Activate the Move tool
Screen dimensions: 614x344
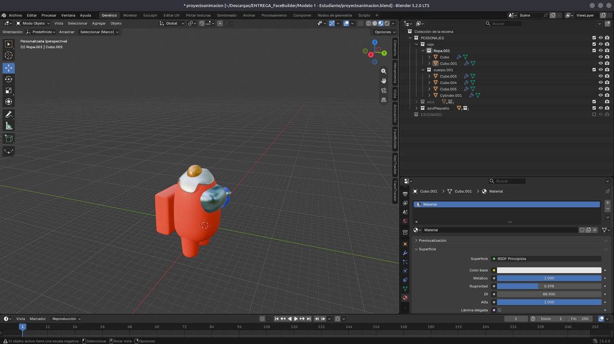click(x=9, y=68)
